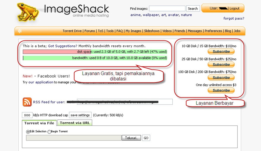
Task: Open Messages menu item
Action: (195, 31)
